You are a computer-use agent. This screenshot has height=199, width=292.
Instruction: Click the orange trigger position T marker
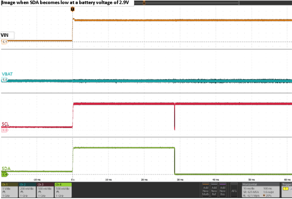pos(73,9)
